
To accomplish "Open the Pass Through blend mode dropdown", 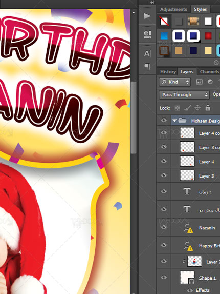I will 184,95.
